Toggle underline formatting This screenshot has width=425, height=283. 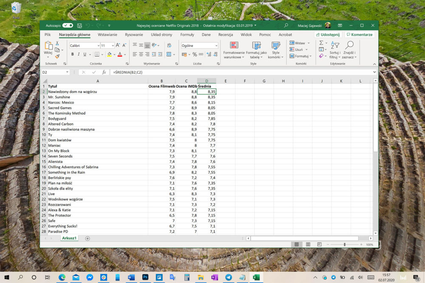click(85, 54)
